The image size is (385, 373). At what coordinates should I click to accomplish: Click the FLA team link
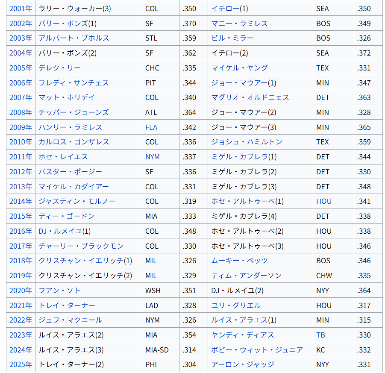(x=151, y=127)
